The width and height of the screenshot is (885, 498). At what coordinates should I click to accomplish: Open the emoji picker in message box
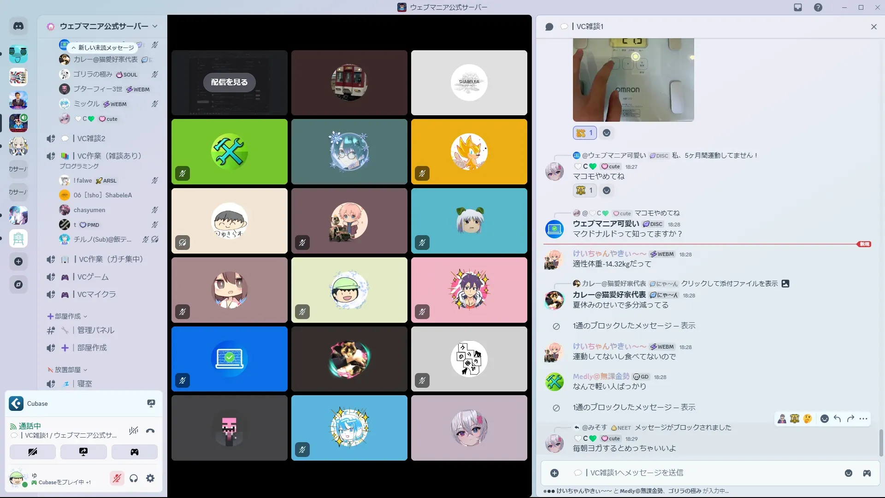coord(849,473)
